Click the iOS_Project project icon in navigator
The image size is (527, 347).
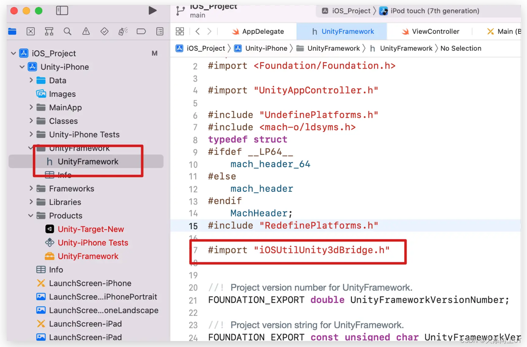click(24, 53)
